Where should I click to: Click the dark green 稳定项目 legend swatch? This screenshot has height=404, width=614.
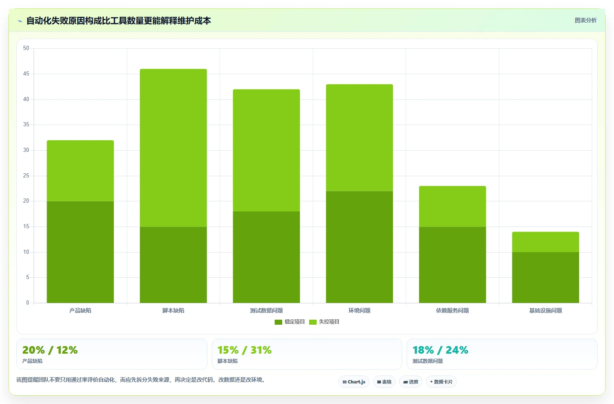pyautogui.click(x=278, y=322)
